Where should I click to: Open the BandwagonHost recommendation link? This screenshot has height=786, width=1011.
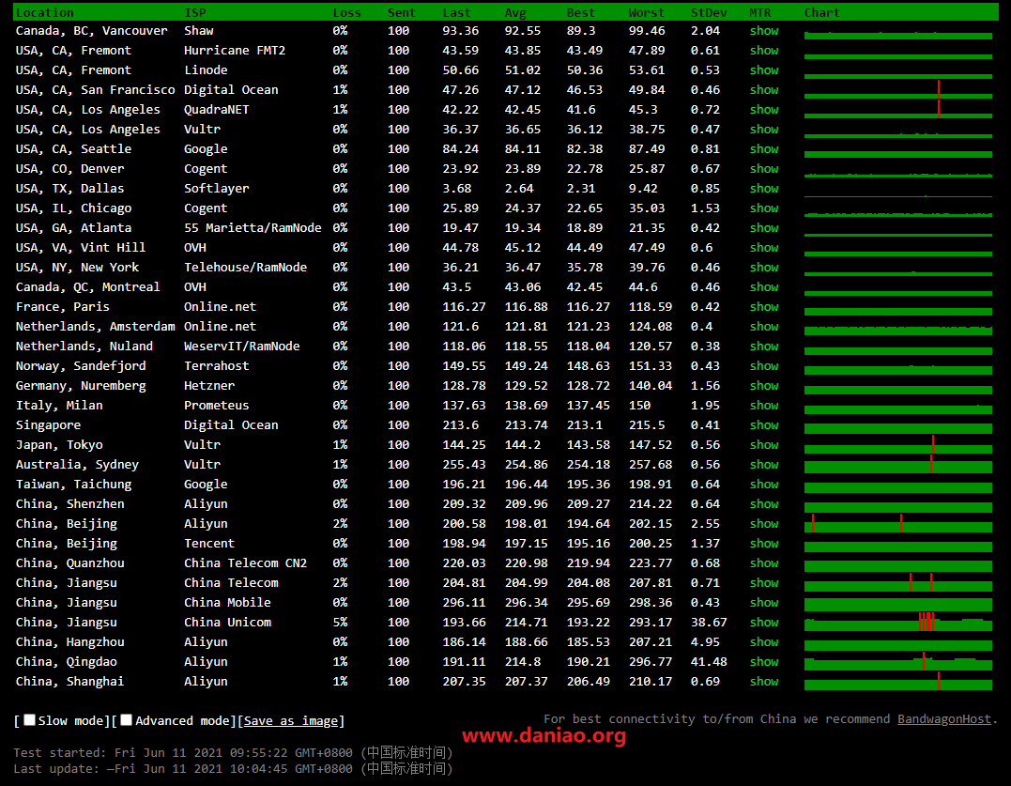[944, 719]
